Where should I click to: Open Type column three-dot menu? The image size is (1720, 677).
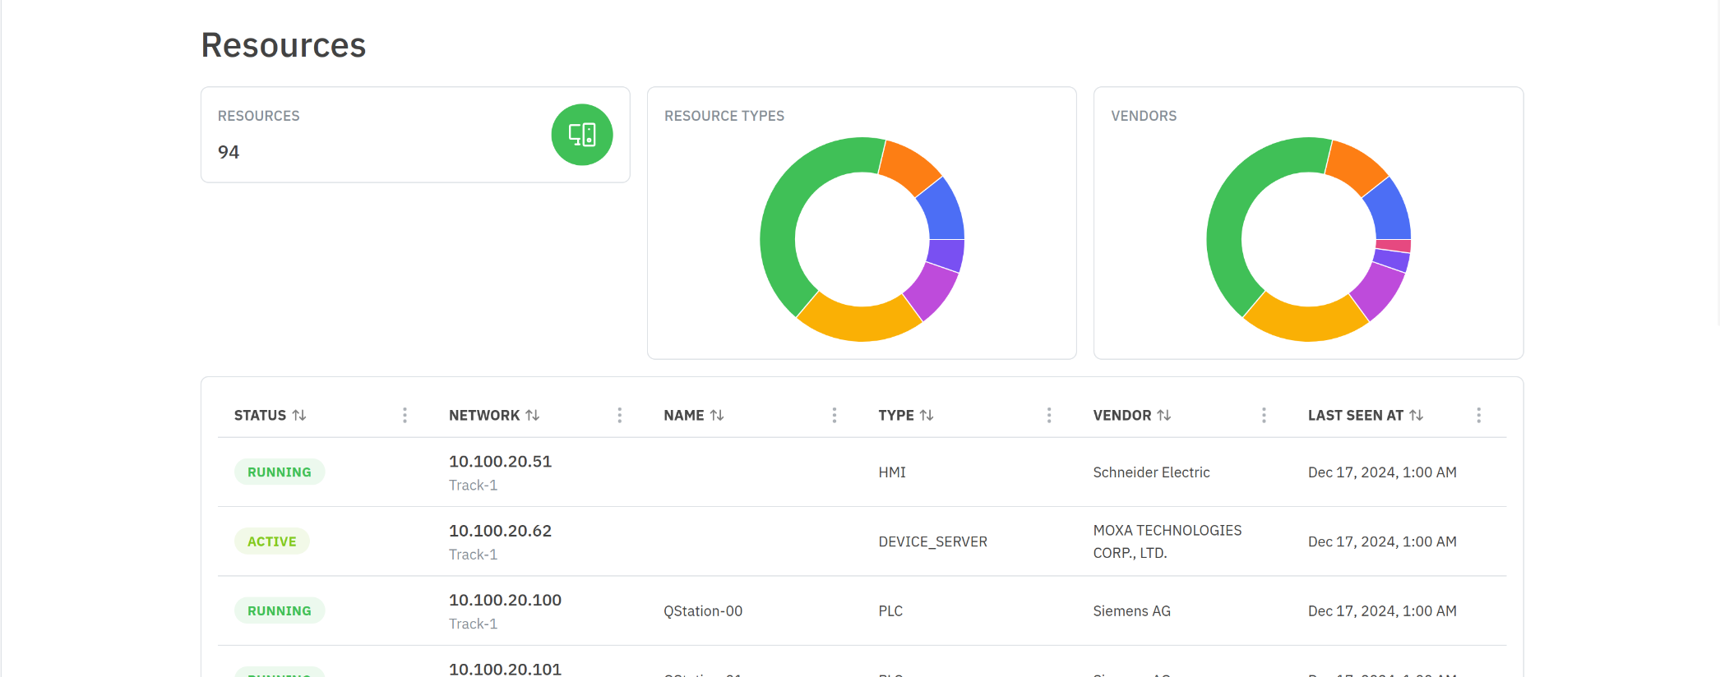[x=1049, y=416]
